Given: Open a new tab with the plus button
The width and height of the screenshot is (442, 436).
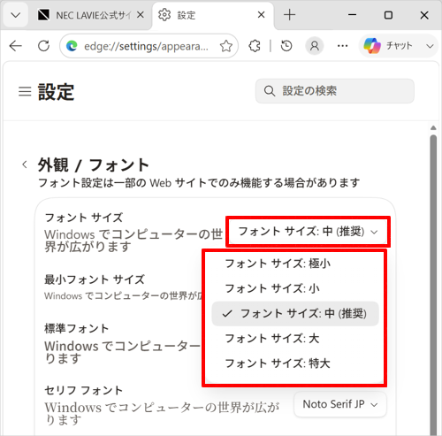Looking at the screenshot, I should (x=289, y=15).
